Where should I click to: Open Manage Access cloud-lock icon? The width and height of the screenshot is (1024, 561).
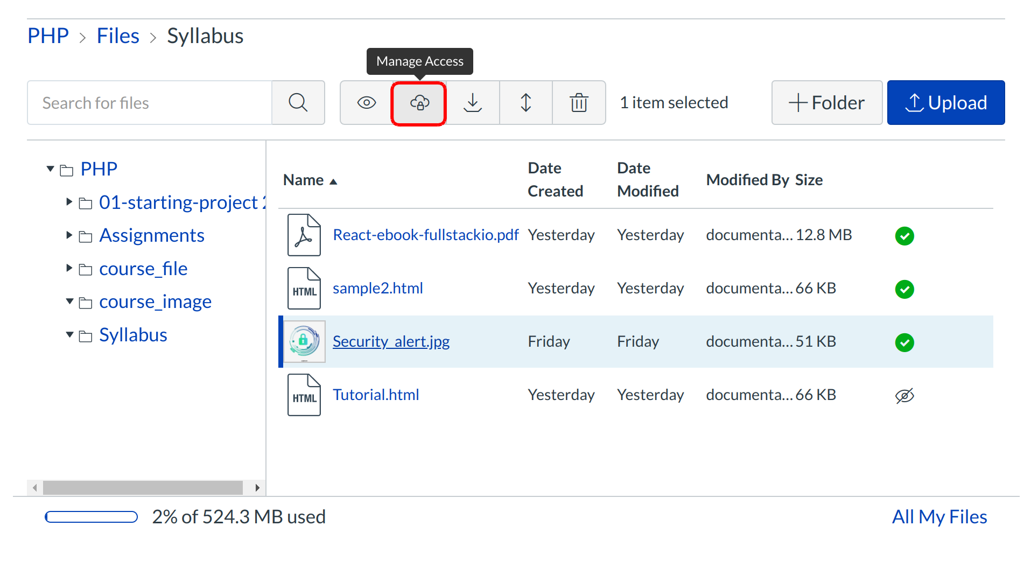coord(419,103)
